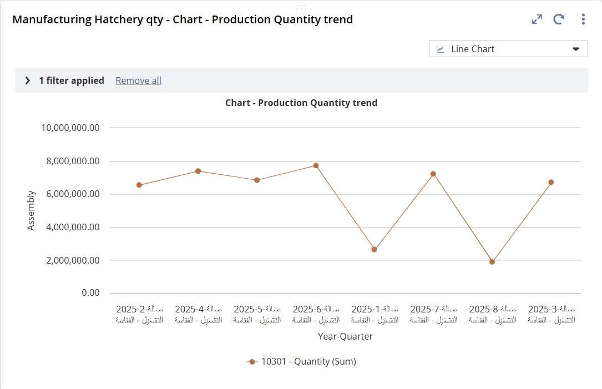The image size is (602, 389).
Task: Click the line chart icon in type selector
Action: pyautogui.click(x=441, y=49)
